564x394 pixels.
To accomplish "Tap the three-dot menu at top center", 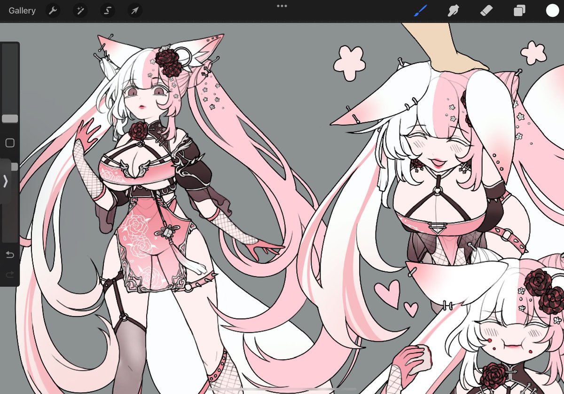I will coord(282,6).
